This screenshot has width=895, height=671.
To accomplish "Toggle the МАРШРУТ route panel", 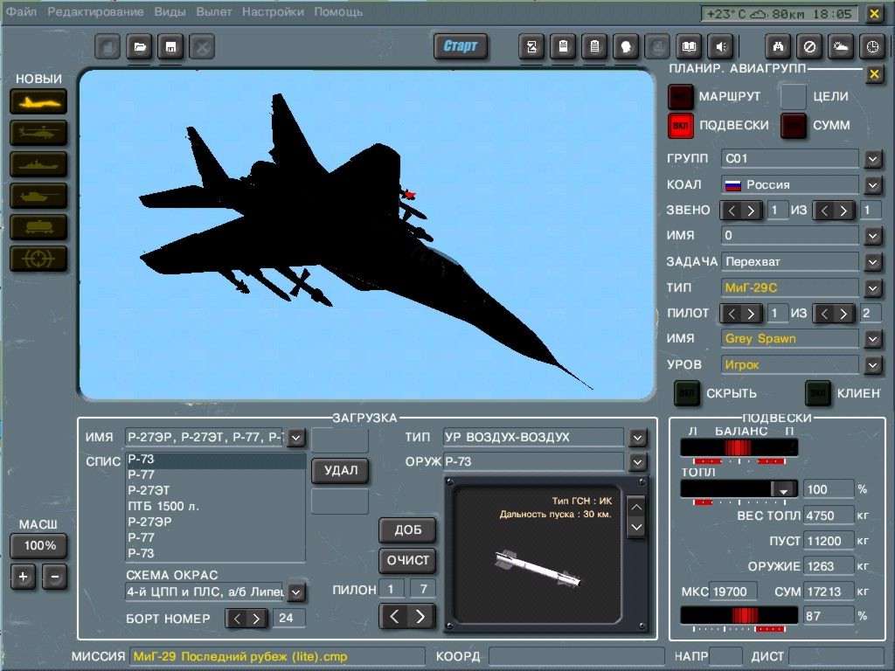I will coord(680,96).
